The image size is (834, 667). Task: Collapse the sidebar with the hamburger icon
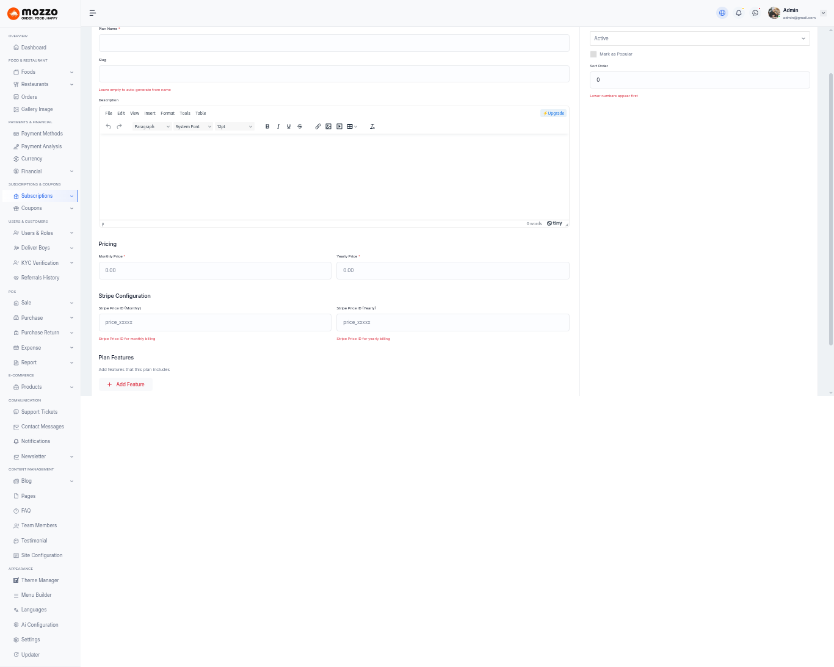point(93,13)
